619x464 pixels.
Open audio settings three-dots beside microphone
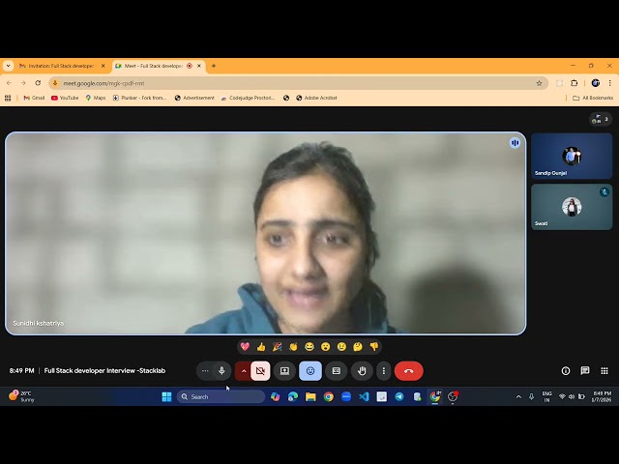205,371
